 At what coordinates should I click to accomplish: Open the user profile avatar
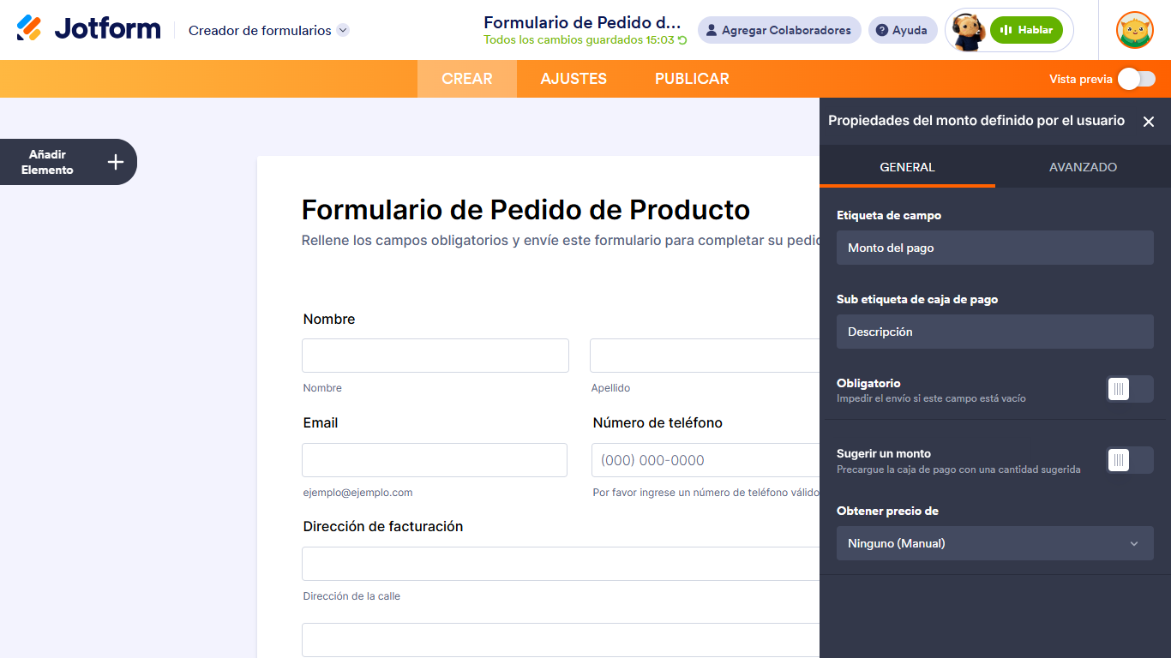tap(1134, 30)
